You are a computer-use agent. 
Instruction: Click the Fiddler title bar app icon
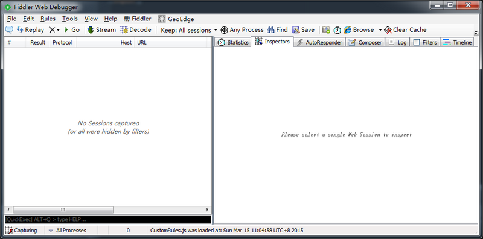(8, 7)
